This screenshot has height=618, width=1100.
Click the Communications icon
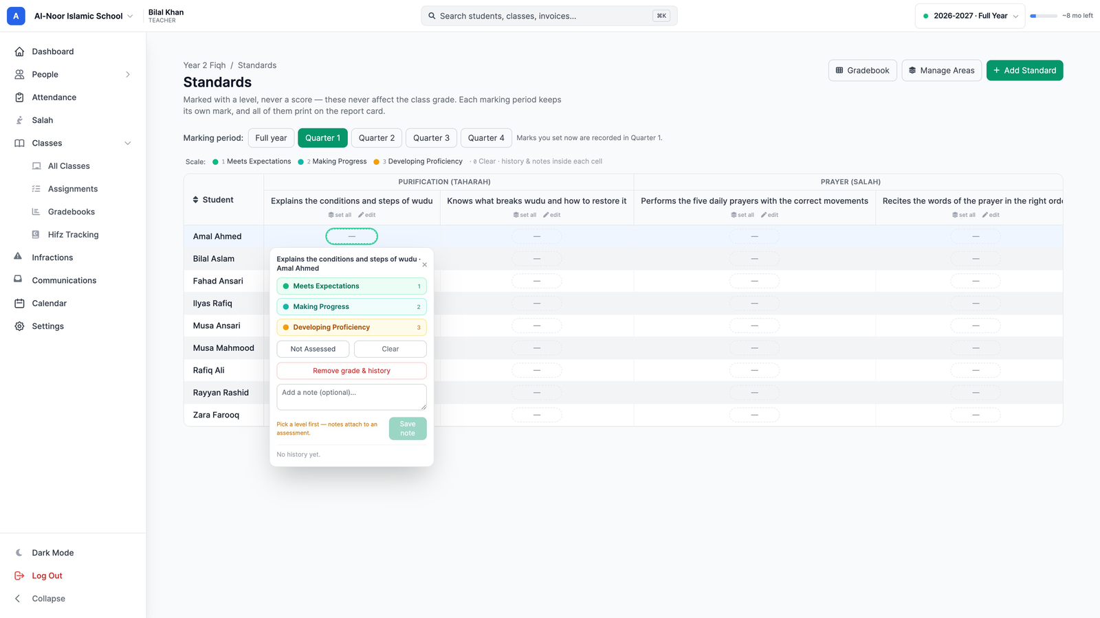point(18,279)
